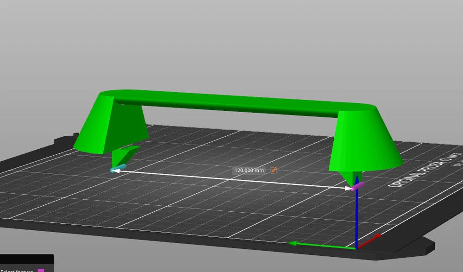This screenshot has height=272, width=463.
Task: Click the left arrowhead of the measurement line
Action: 116,171
